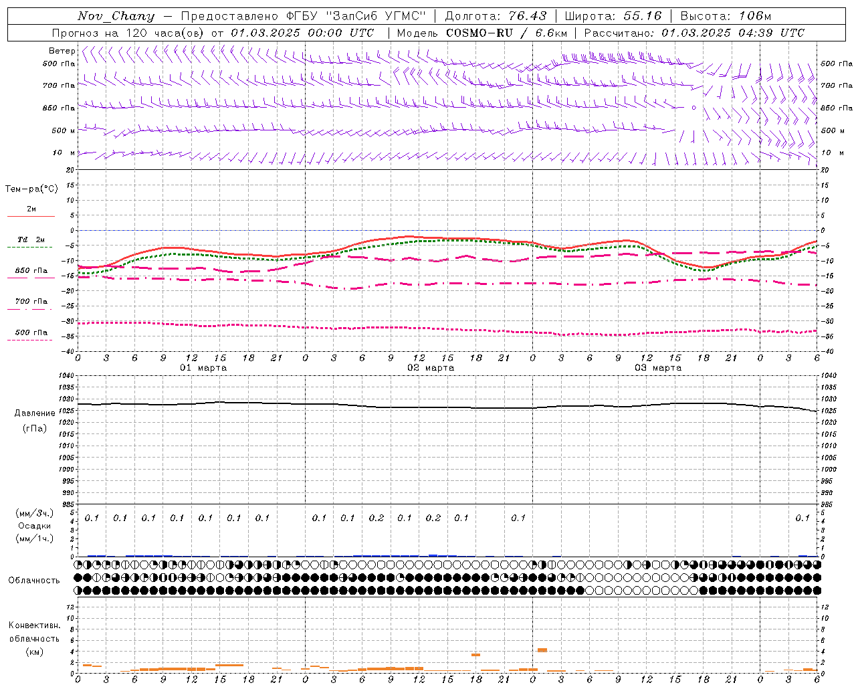Click the "(мм/1ч.)" precipitation unit label
Viewport: 856px width, 685px height.
coord(35,539)
